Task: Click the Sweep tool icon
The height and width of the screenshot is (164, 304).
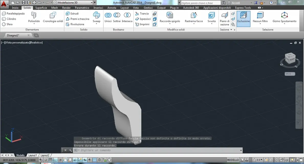Action: (x=96, y=15)
